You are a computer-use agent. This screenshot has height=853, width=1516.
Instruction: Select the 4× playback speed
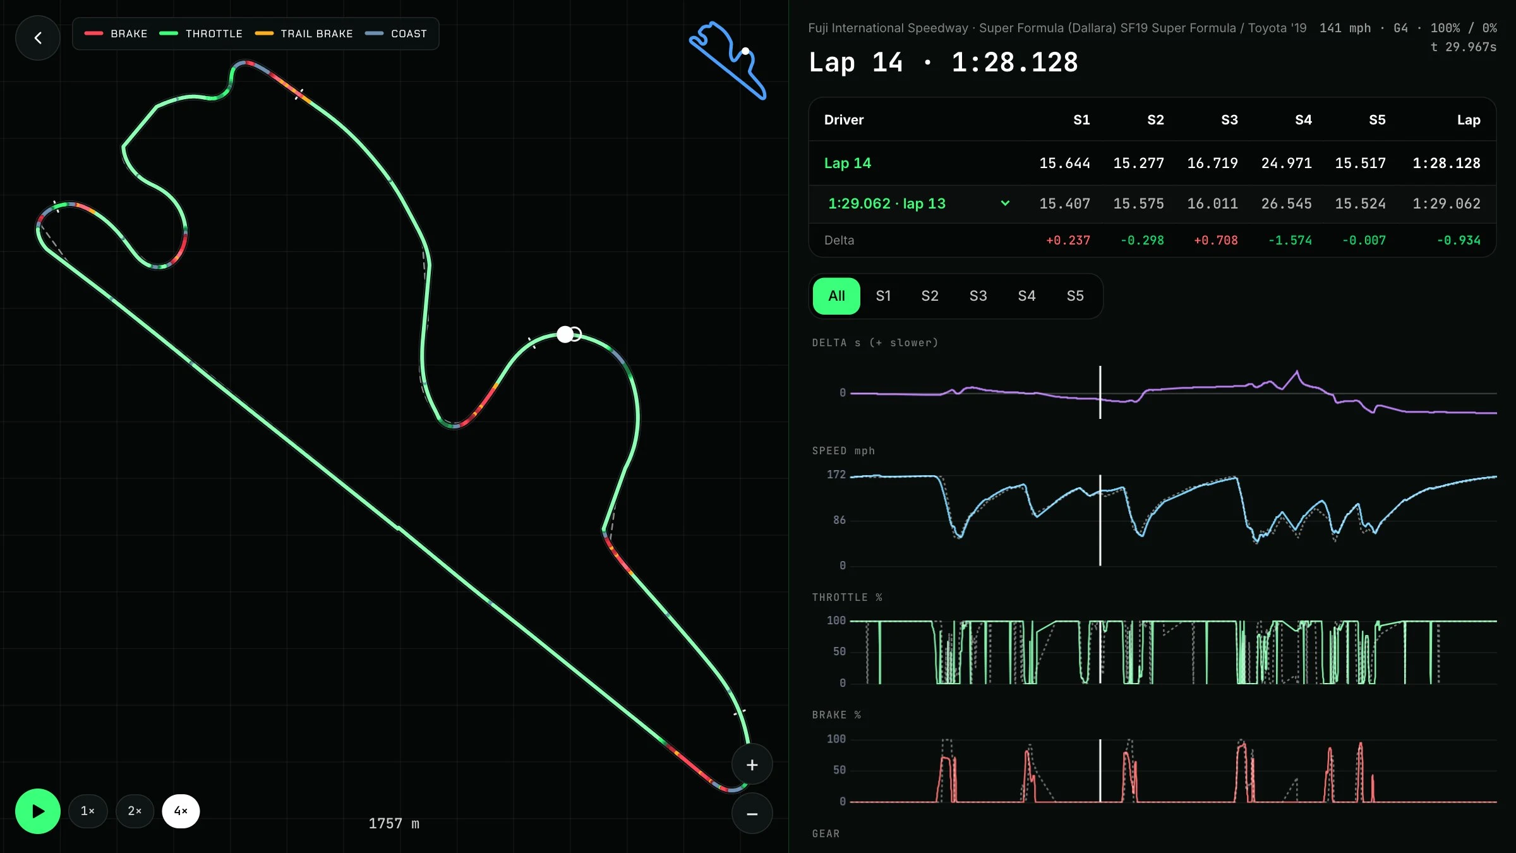[181, 811]
